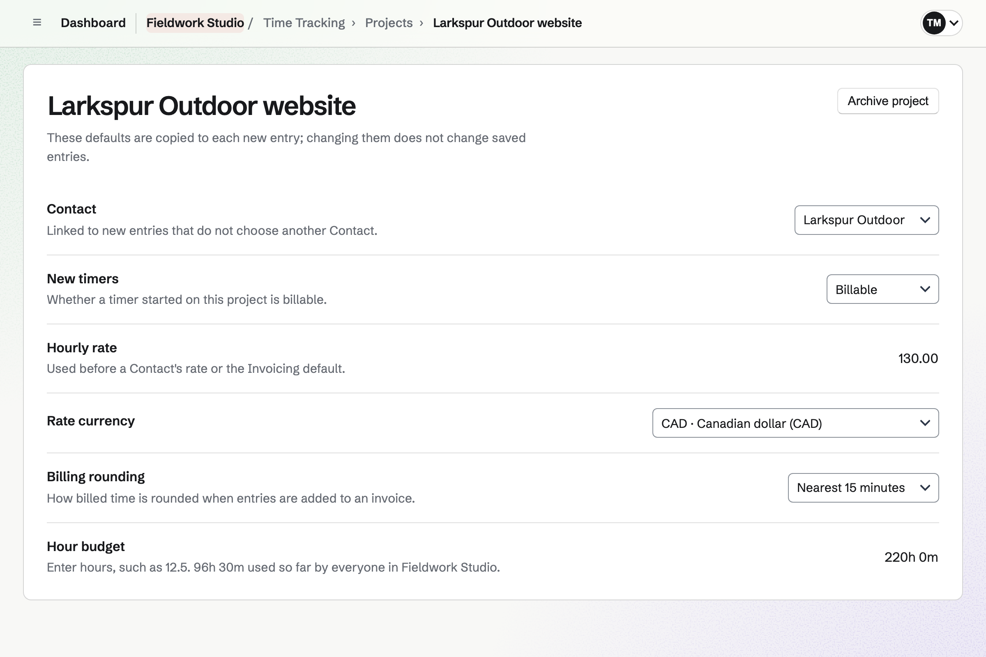This screenshot has height=657, width=986.
Task: Open the Contact dropdown
Action: tap(866, 220)
